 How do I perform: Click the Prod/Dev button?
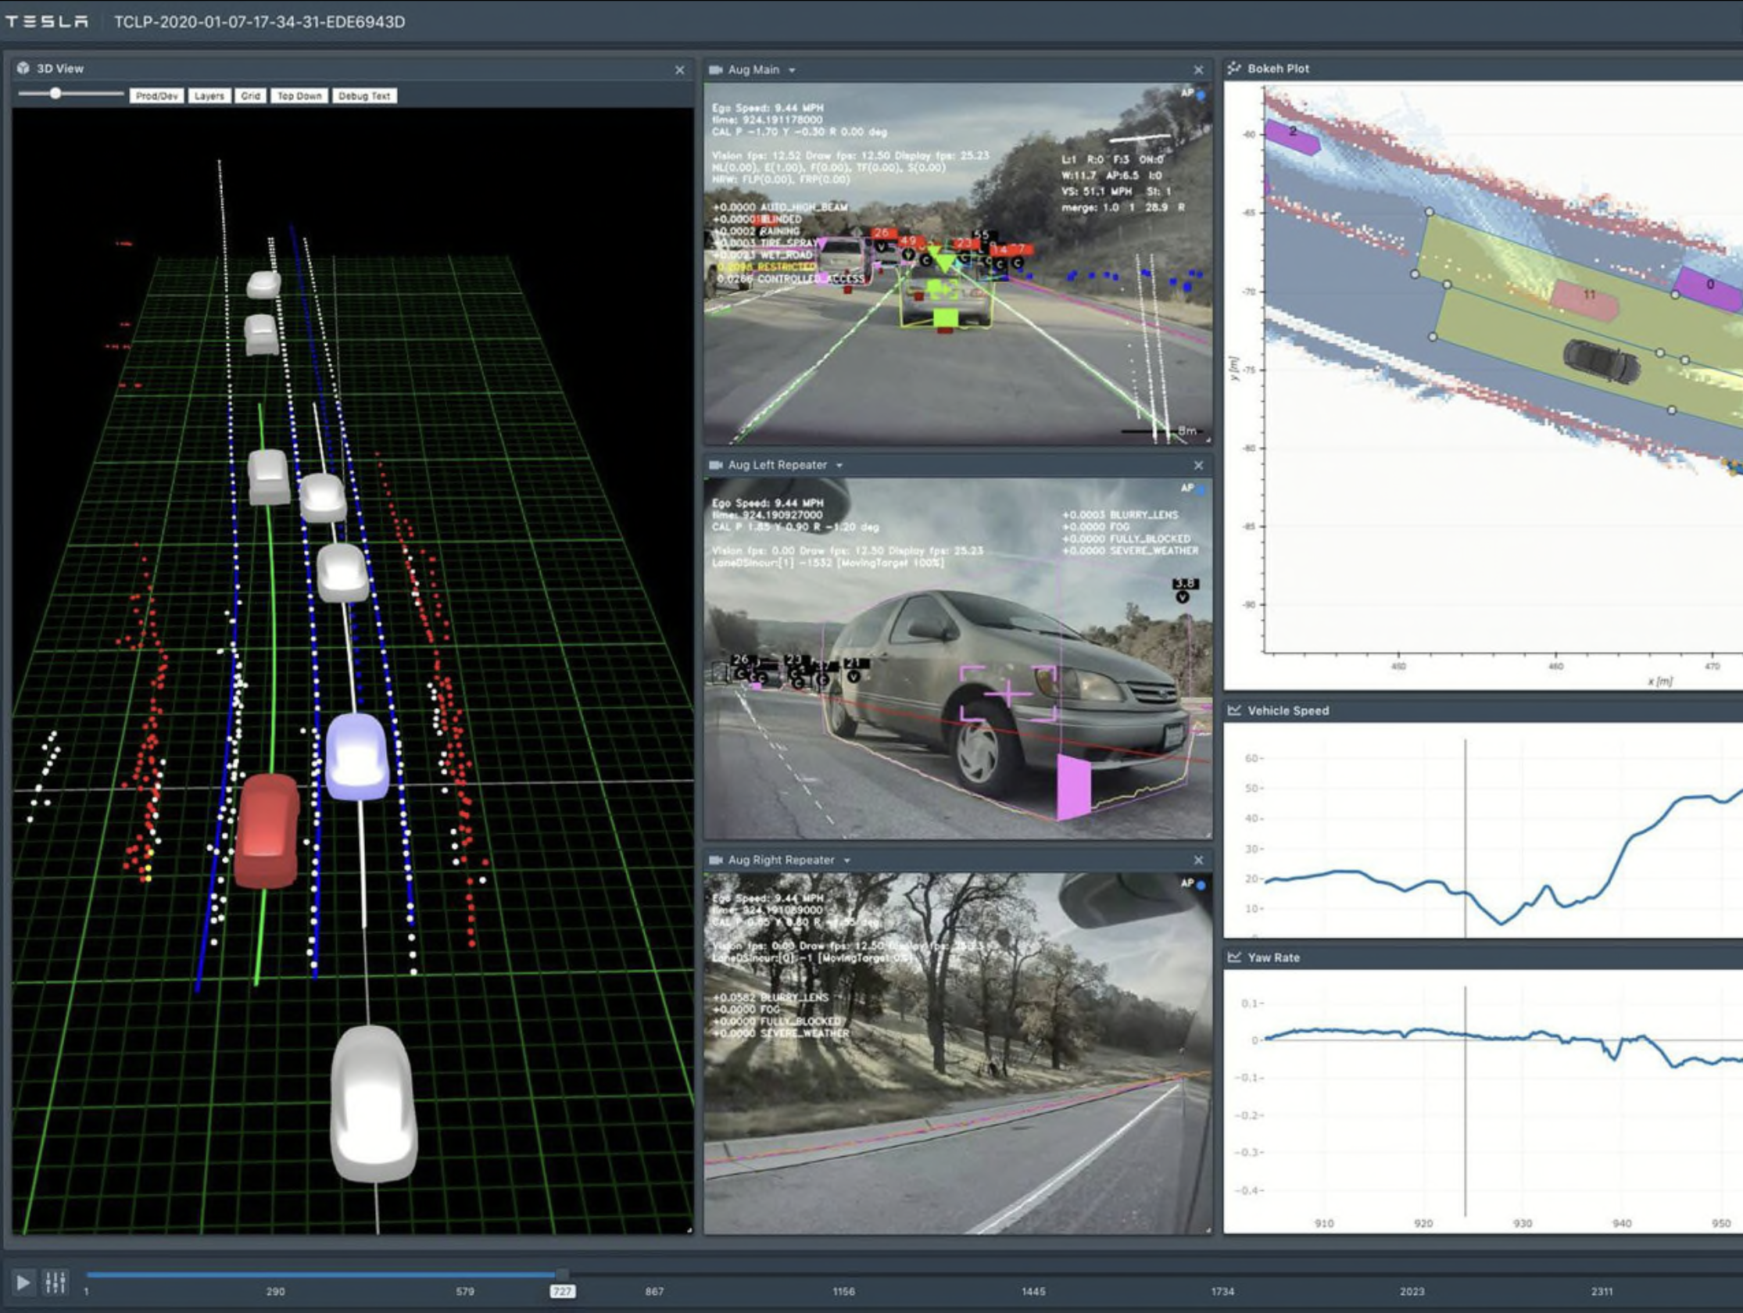(x=156, y=95)
